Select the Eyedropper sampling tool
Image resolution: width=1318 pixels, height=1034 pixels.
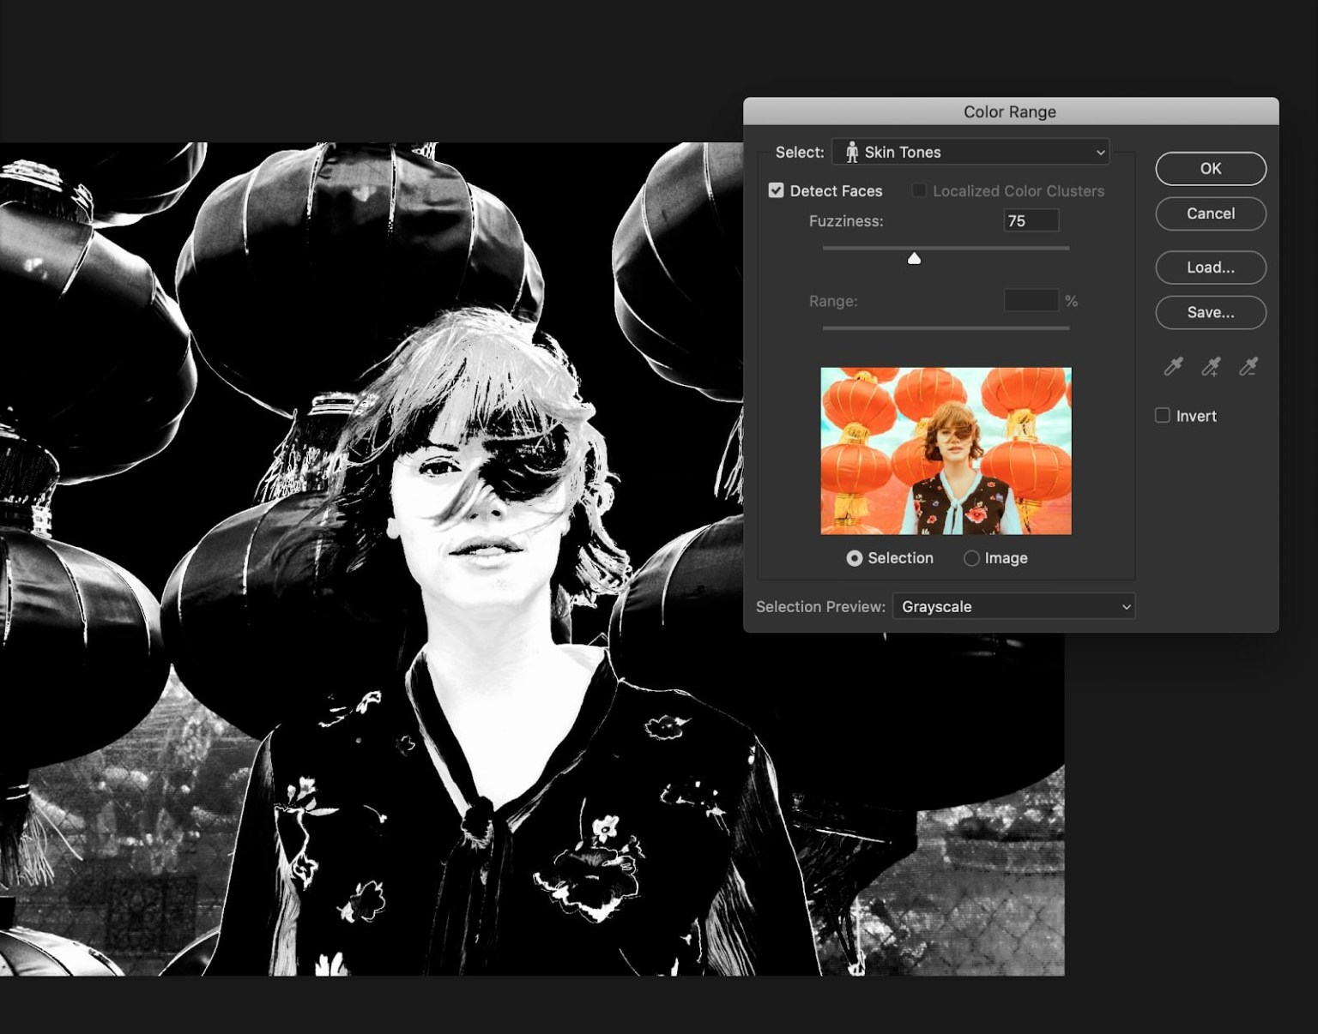(1173, 367)
